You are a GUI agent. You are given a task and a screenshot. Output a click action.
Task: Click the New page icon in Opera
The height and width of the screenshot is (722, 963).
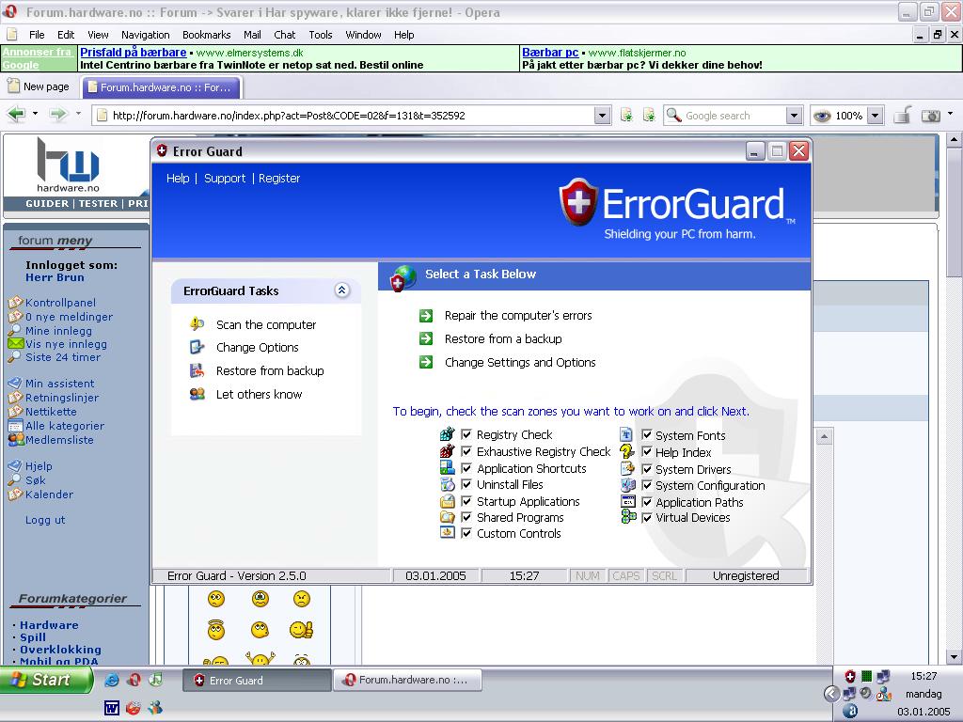coord(13,86)
